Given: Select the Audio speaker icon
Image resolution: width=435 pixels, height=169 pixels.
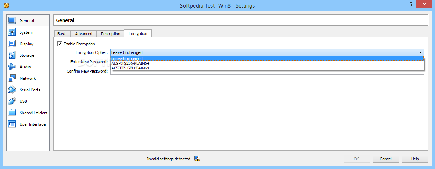Looking at the screenshot, I should (12, 67).
